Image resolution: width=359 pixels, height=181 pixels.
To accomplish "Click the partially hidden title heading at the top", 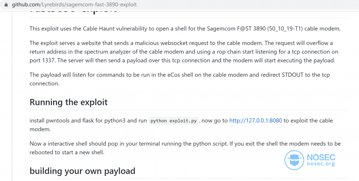I will coord(73,11).
